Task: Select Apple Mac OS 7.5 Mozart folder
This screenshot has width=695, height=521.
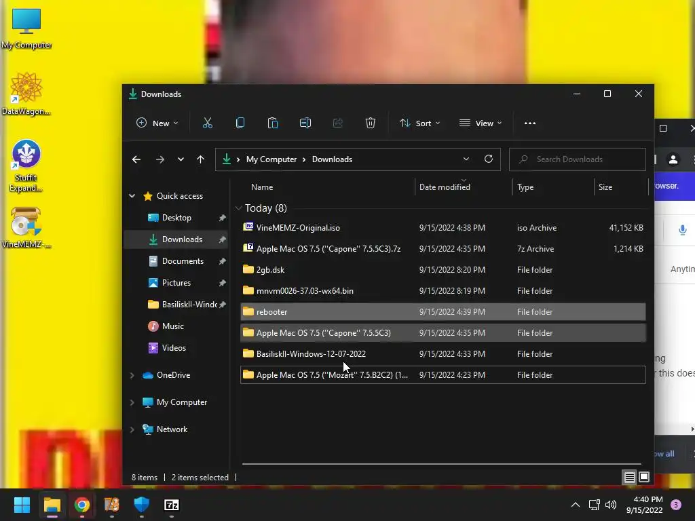Action: click(x=443, y=374)
